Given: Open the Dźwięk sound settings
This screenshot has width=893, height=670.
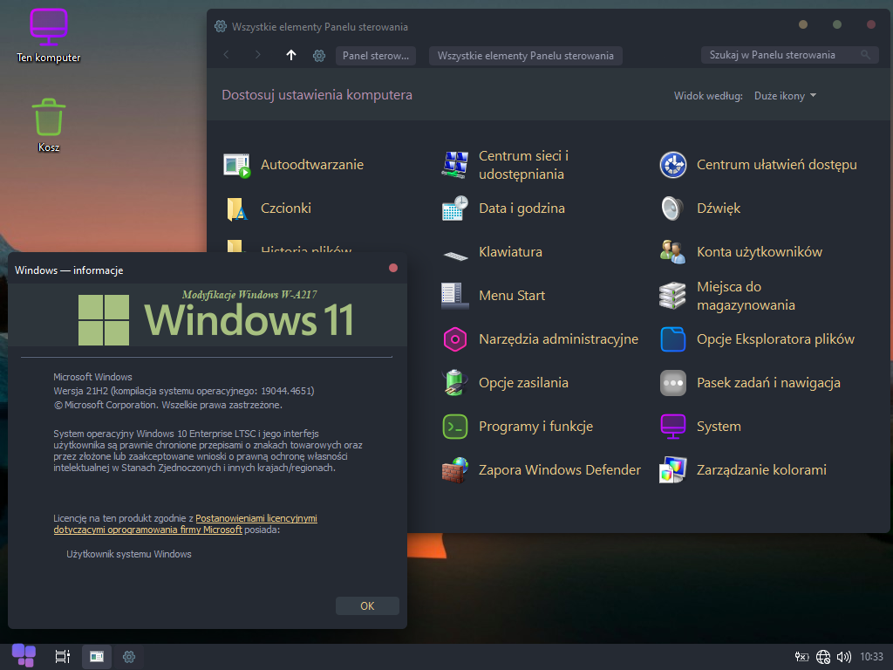Looking at the screenshot, I should coord(672,209).
